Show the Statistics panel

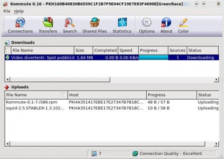(122, 23)
